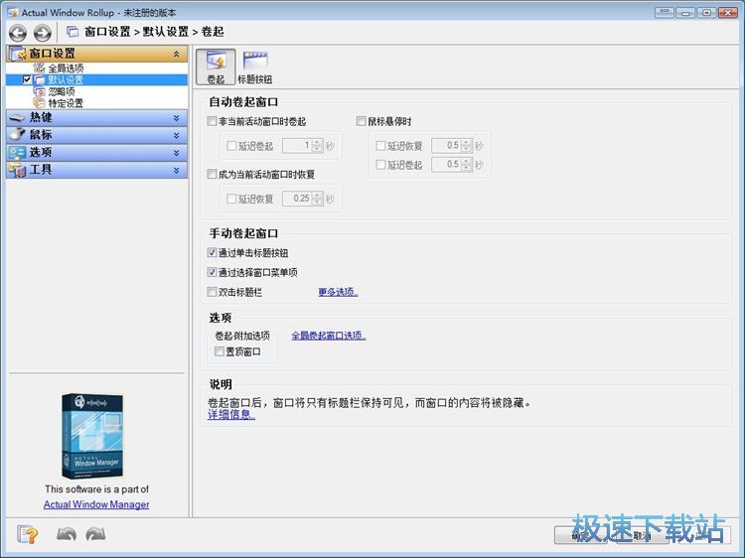This screenshot has width=745, height=558.
Task: Select 特定设置 in the sidebar tree
Action: (x=66, y=103)
